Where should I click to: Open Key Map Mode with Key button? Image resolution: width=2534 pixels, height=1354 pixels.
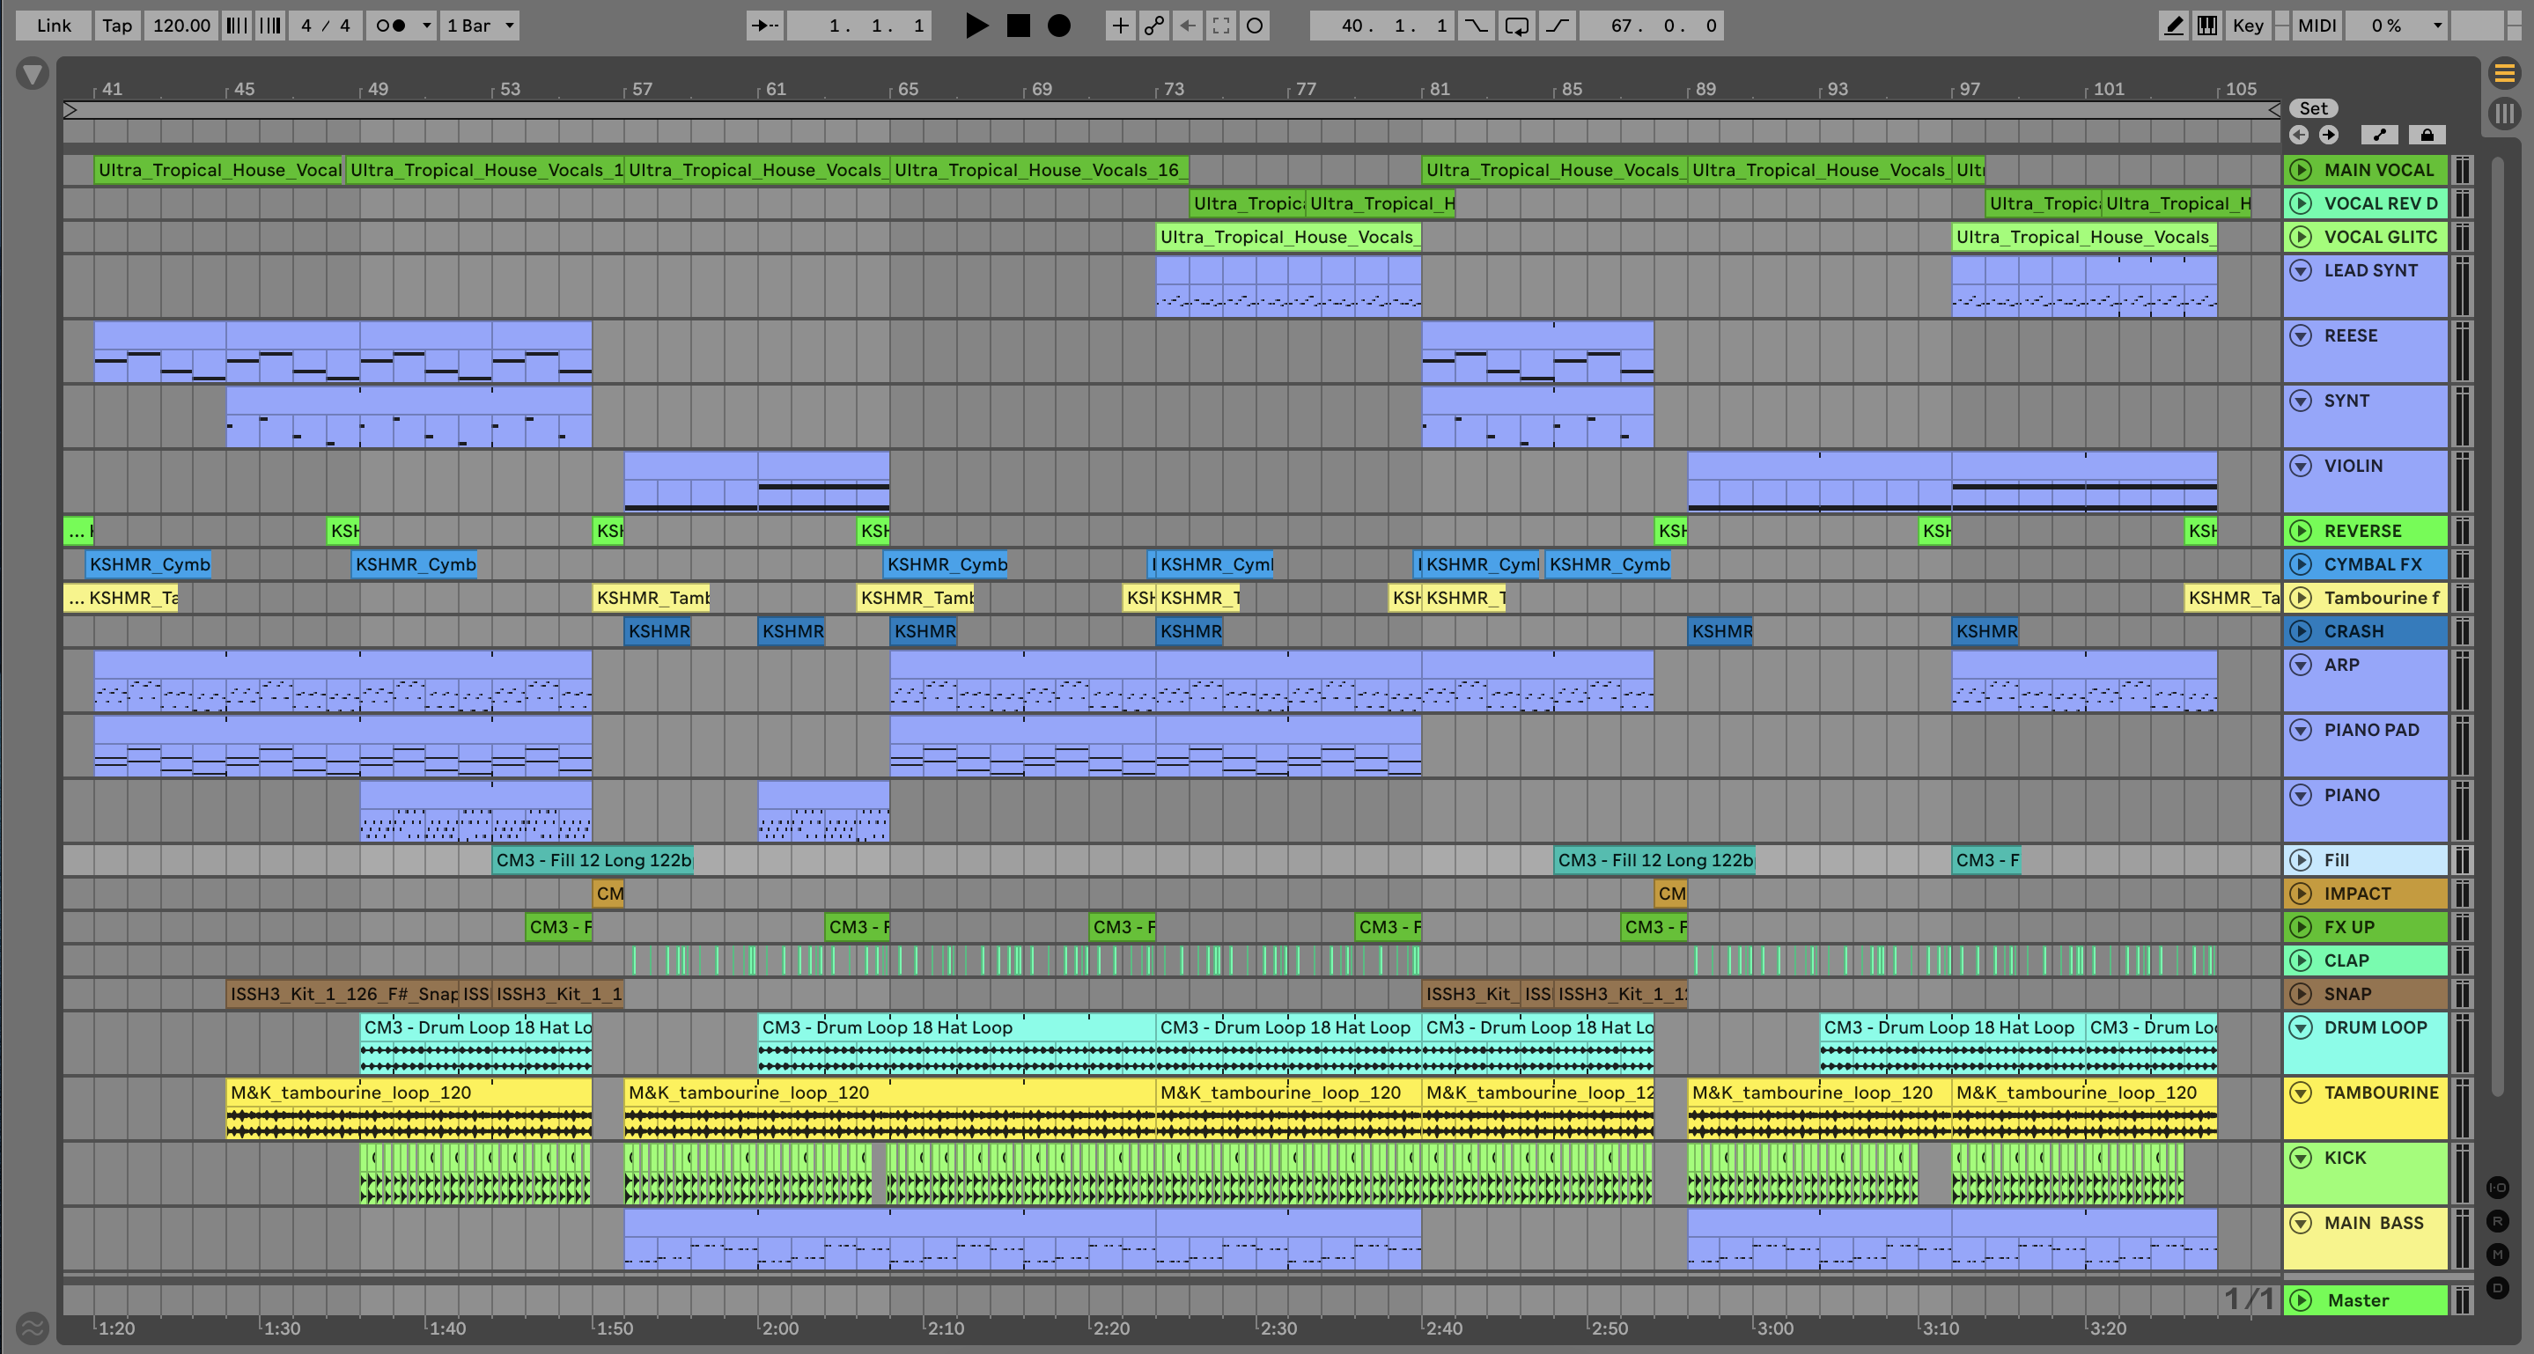coord(2247,26)
